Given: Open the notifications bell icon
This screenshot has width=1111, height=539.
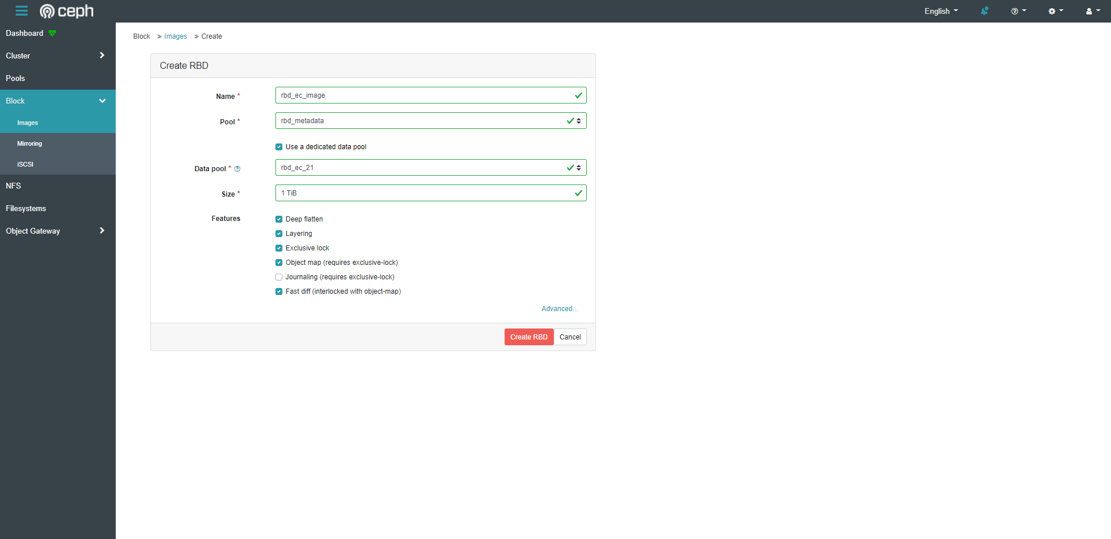Looking at the screenshot, I should 984,11.
